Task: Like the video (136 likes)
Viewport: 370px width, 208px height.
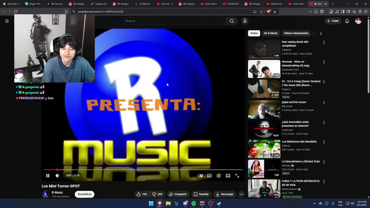Action: pyautogui.click(x=142, y=194)
